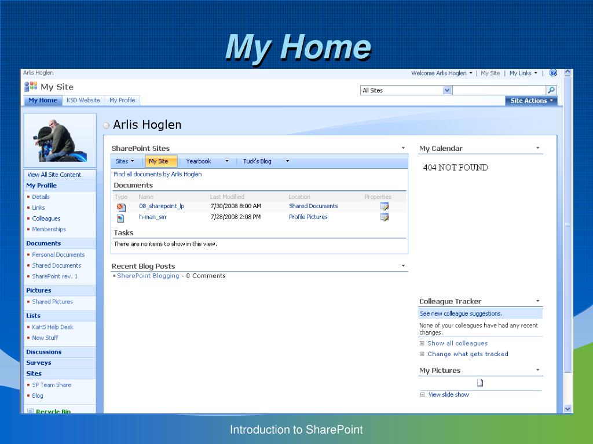Click the vertical scrollbar up arrow
Viewport: 593px width, 444px height.
(x=568, y=72)
